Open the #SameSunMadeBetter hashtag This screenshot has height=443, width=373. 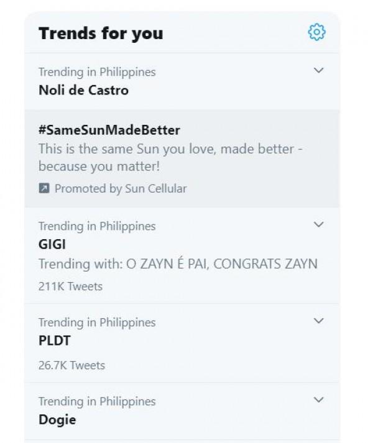tap(109, 130)
